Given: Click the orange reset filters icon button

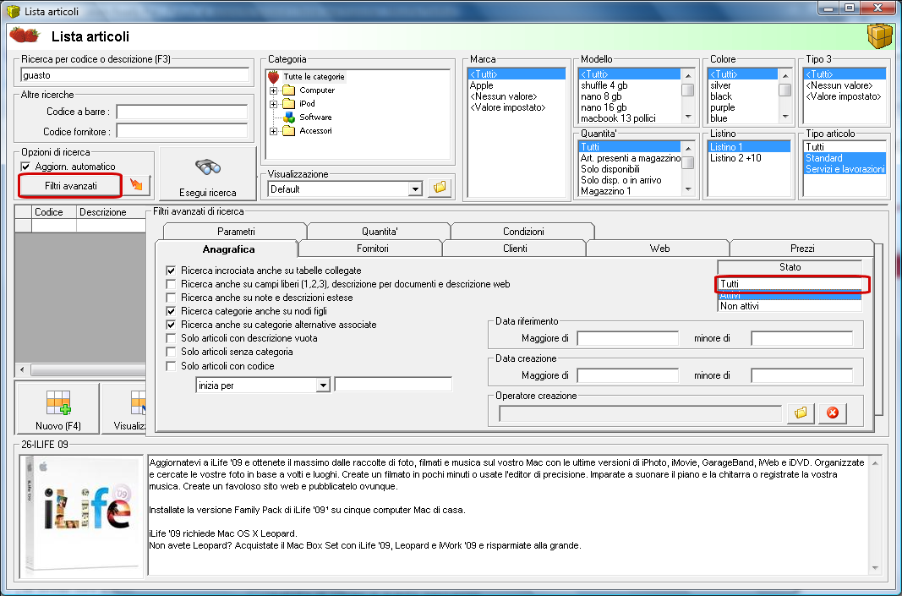Looking at the screenshot, I should pos(136,185).
